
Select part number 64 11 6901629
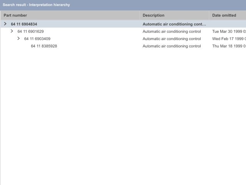coord(30,31)
